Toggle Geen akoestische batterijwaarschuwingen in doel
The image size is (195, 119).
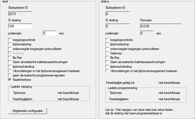[x=10, y=62]
